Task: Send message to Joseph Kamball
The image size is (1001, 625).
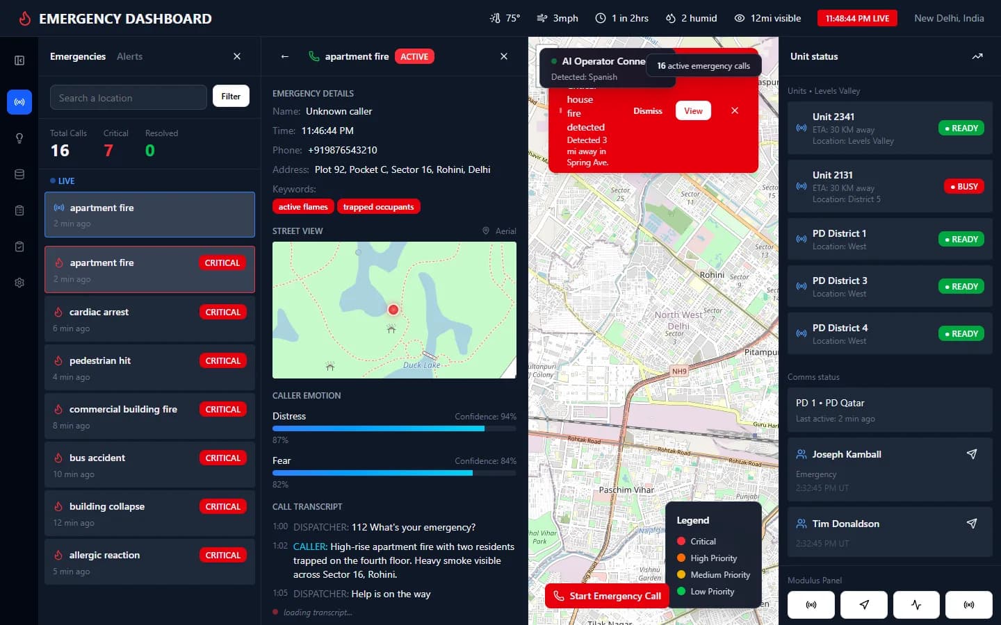Action: tap(972, 454)
